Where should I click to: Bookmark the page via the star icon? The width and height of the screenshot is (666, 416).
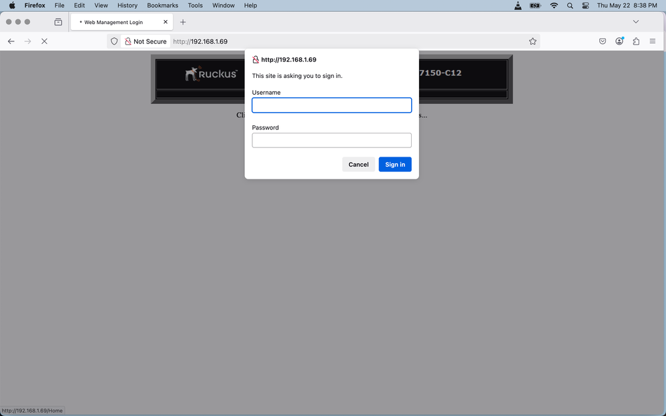(x=533, y=41)
